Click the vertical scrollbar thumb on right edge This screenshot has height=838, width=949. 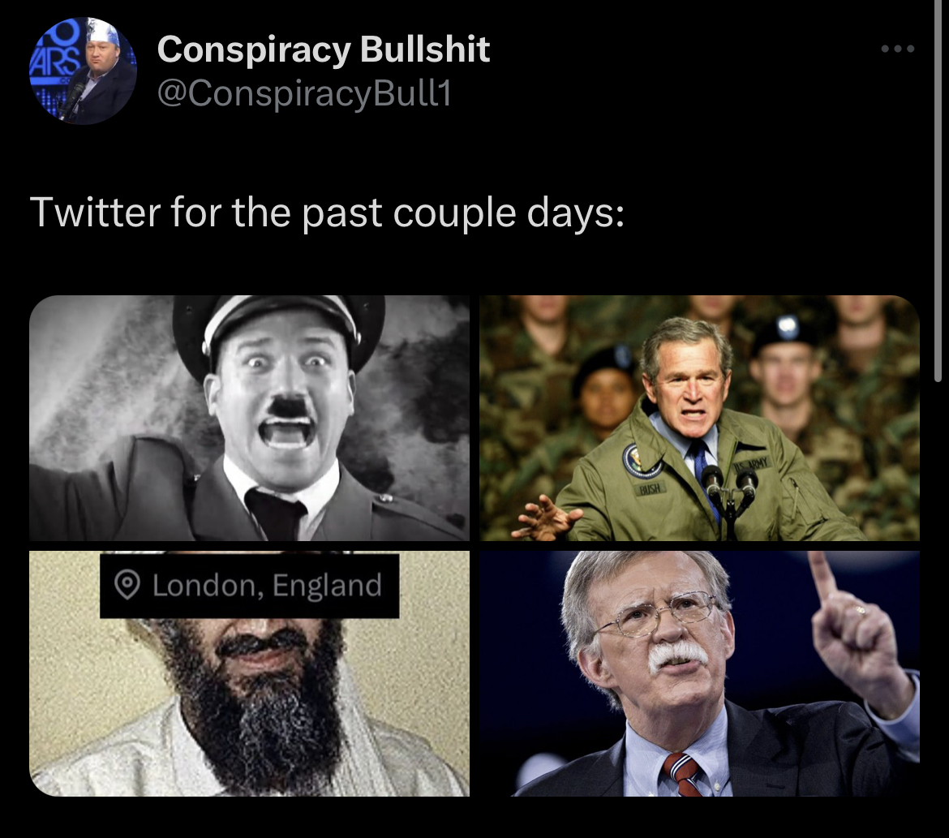[x=938, y=191]
